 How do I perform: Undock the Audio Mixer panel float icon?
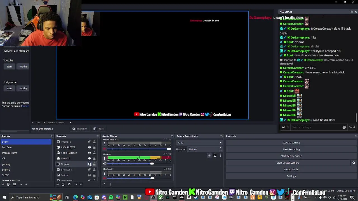[172, 136]
